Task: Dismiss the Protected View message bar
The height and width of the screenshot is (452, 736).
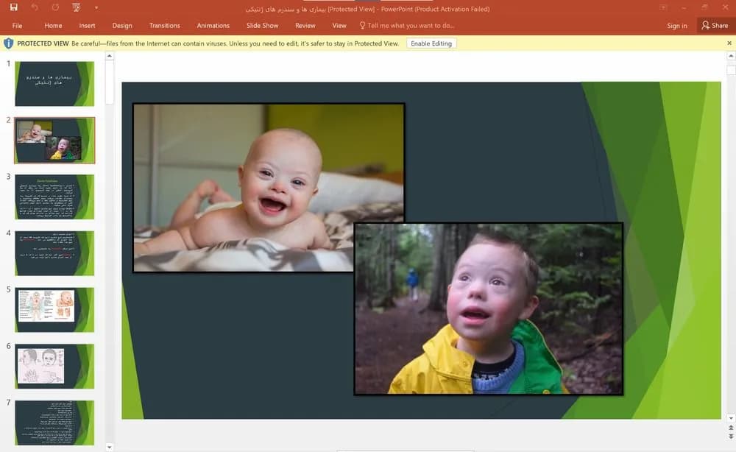Action: (x=729, y=43)
